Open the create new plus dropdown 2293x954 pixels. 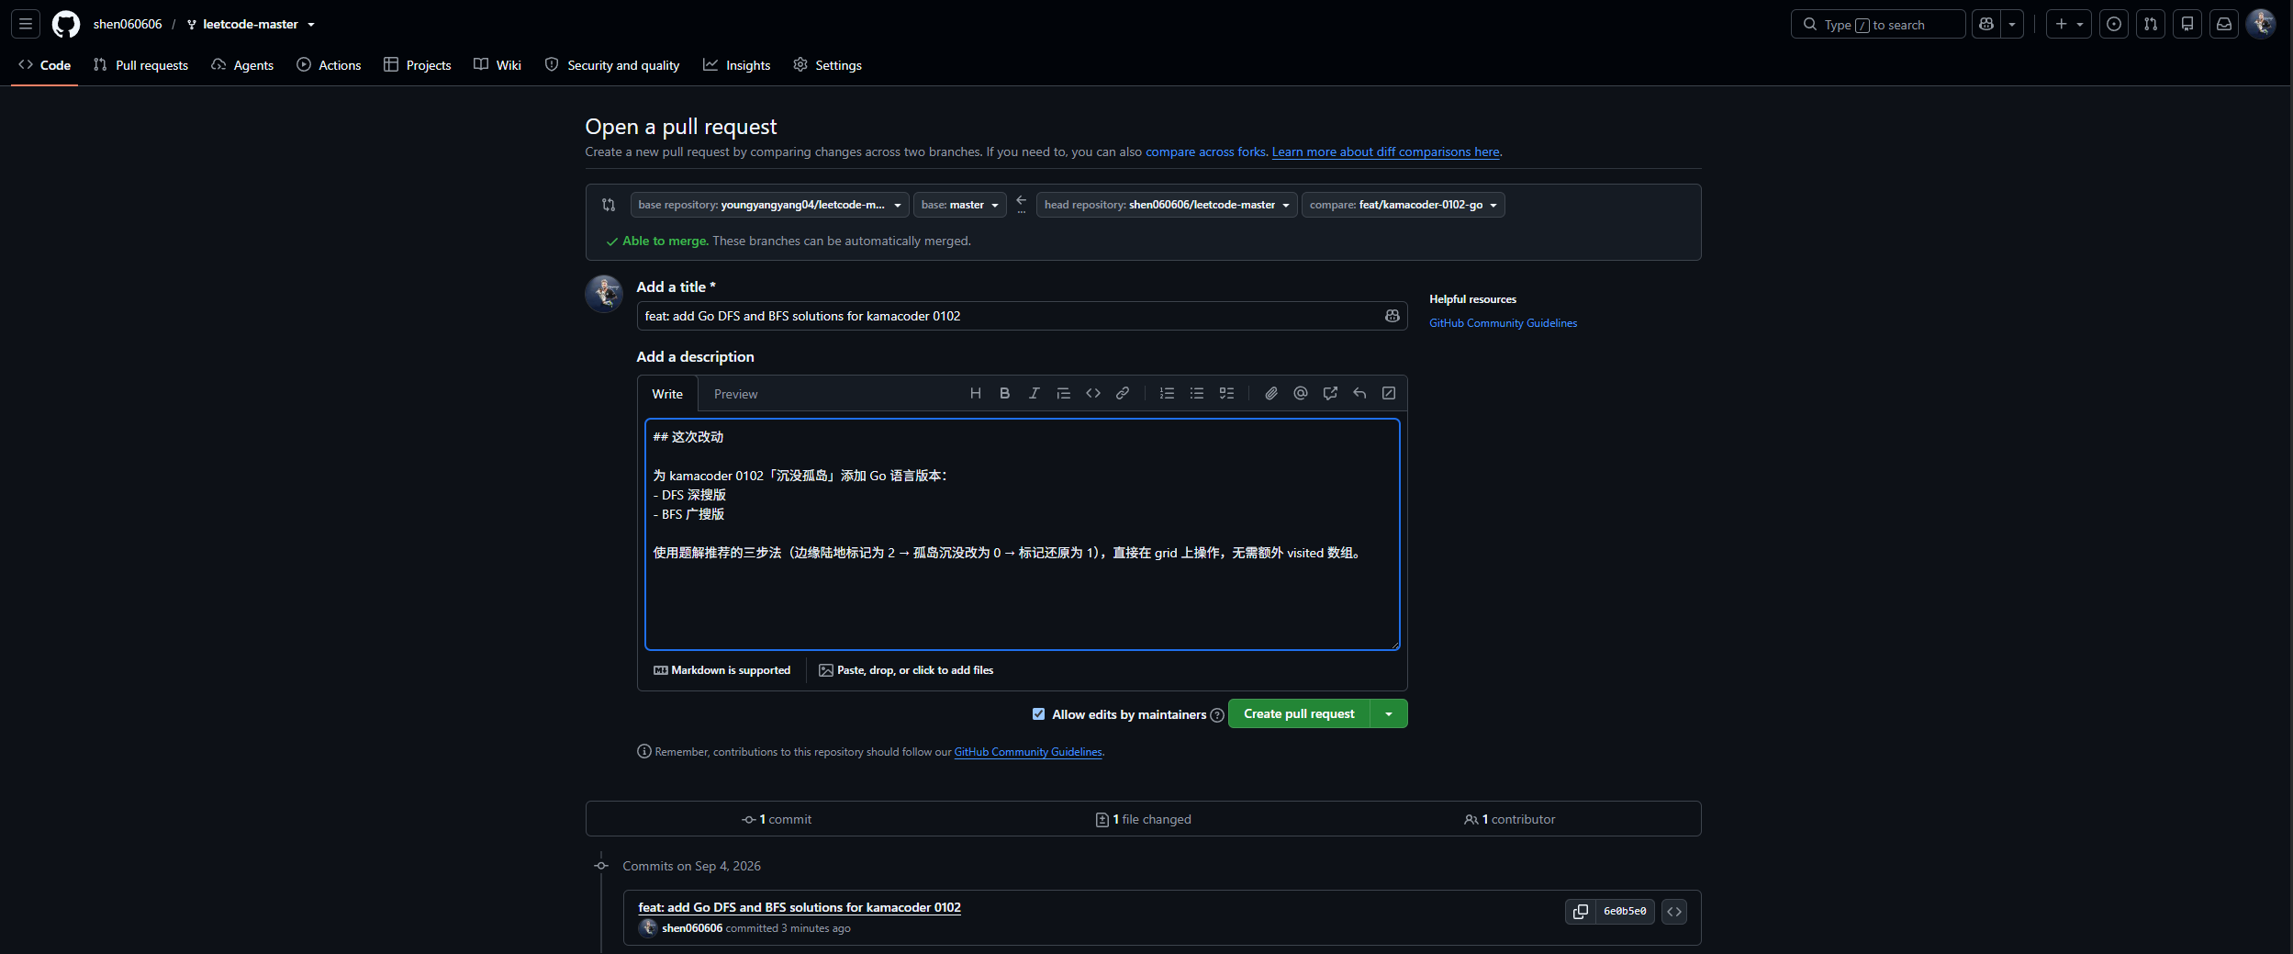[x=2068, y=24]
